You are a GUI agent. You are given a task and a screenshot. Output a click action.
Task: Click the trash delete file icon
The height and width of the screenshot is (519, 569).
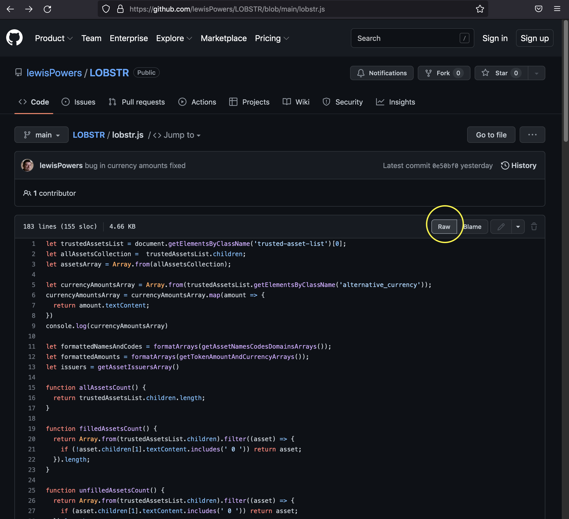534,227
